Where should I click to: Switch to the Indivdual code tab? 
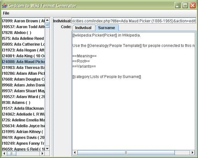(x=83, y=28)
